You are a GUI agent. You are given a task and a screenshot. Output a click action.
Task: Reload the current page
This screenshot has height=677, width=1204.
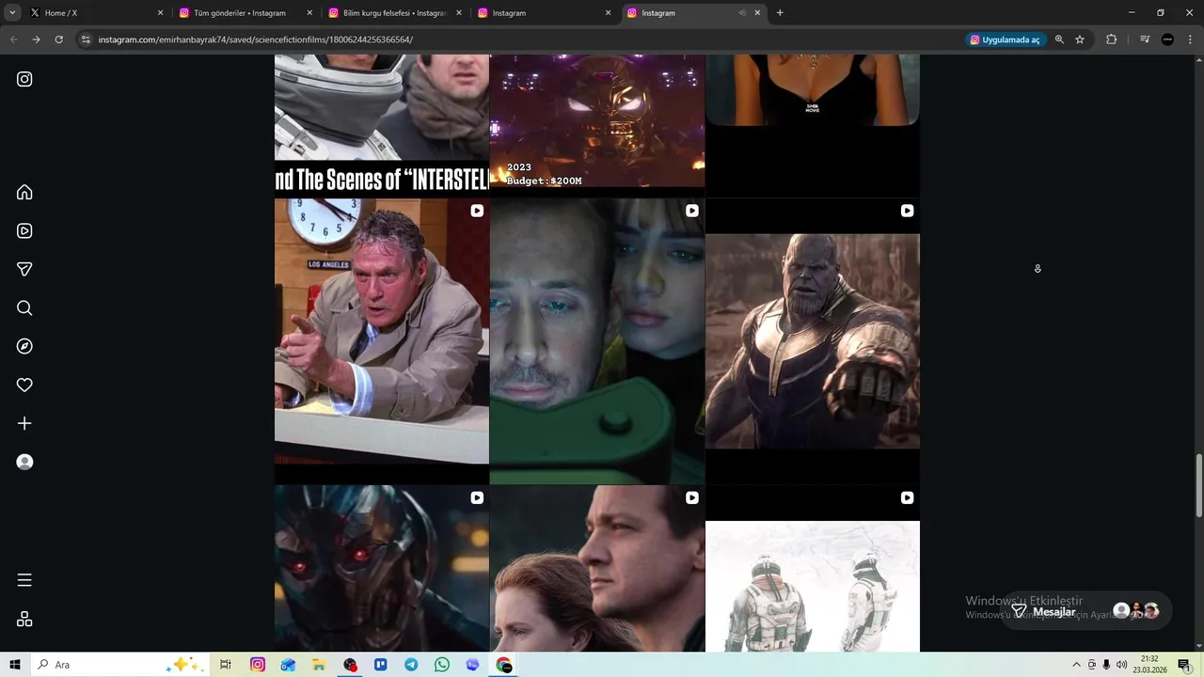coord(58,39)
